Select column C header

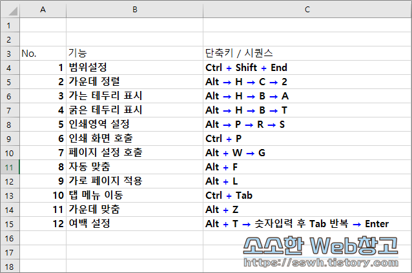307,10
